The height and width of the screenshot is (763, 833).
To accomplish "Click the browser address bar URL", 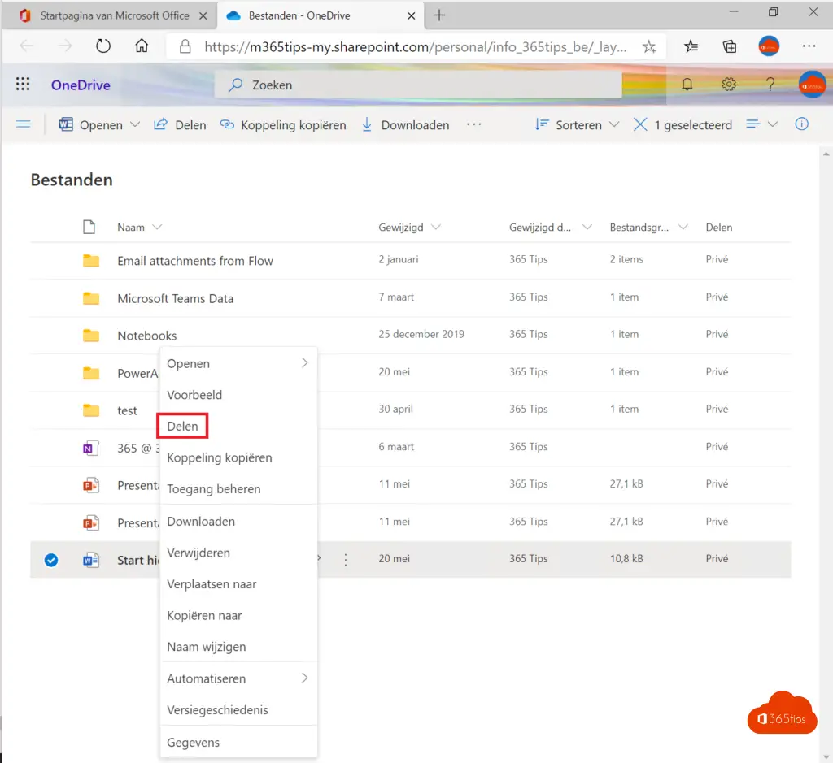I will tap(415, 46).
